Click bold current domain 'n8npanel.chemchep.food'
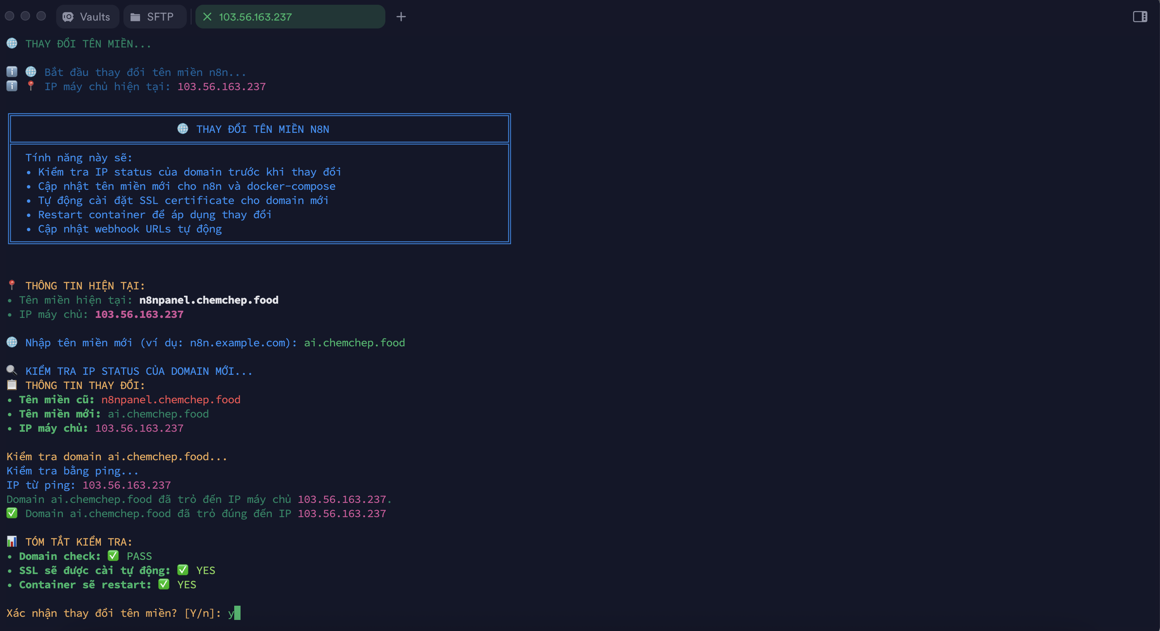The height and width of the screenshot is (631, 1160). [x=208, y=300]
